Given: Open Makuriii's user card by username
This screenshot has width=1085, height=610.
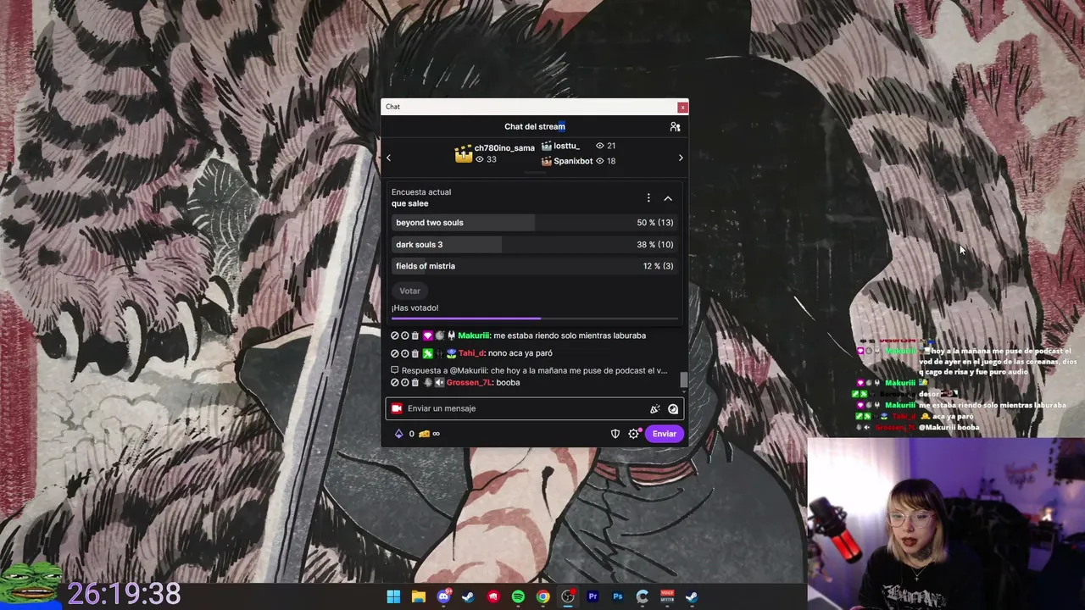Looking at the screenshot, I should click(x=474, y=335).
